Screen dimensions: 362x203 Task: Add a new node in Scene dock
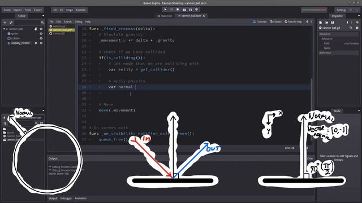[x=5, y=23]
